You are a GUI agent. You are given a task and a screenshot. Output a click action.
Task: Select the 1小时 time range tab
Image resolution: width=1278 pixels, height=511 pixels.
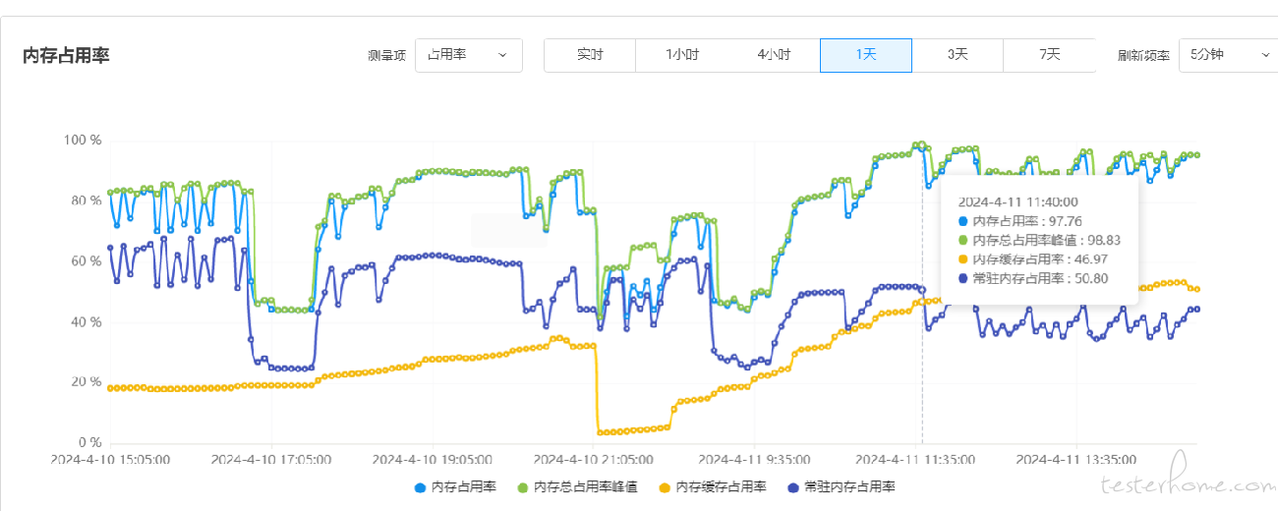point(682,55)
